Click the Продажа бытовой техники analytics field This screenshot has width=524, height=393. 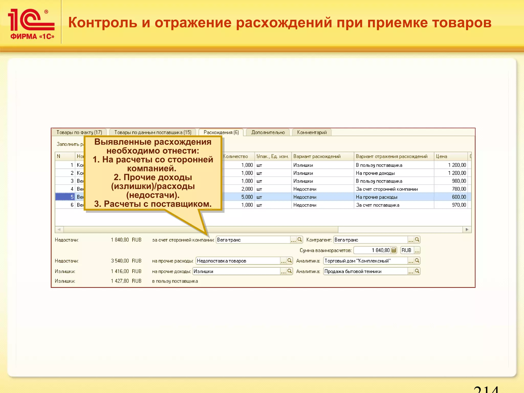click(365, 271)
